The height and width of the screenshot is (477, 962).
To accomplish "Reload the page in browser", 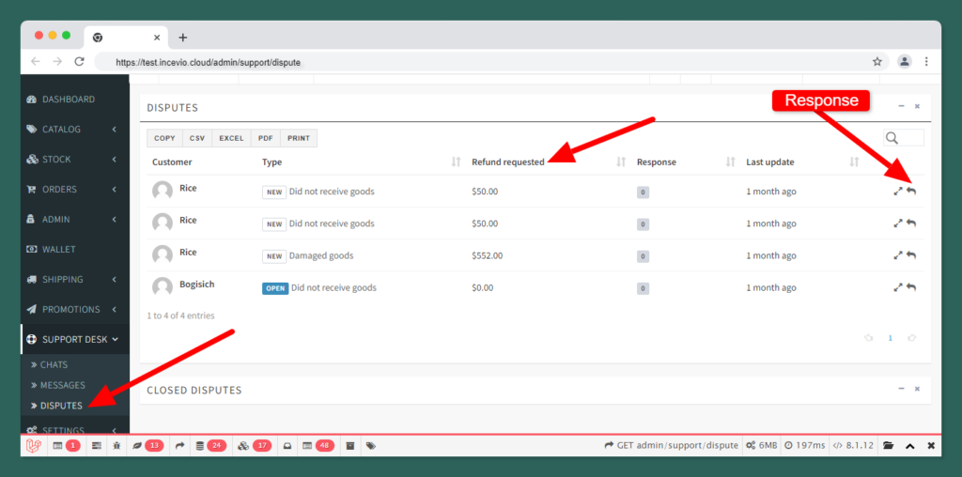I will [x=80, y=62].
